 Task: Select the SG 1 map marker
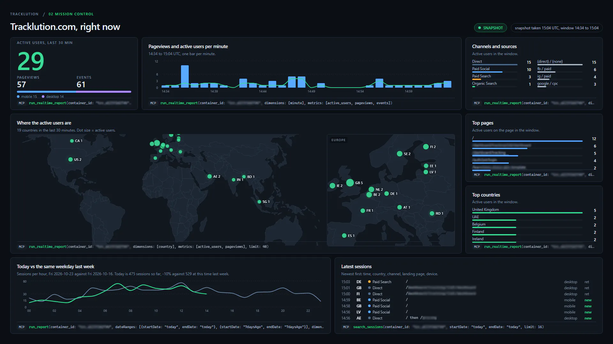(x=259, y=202)
